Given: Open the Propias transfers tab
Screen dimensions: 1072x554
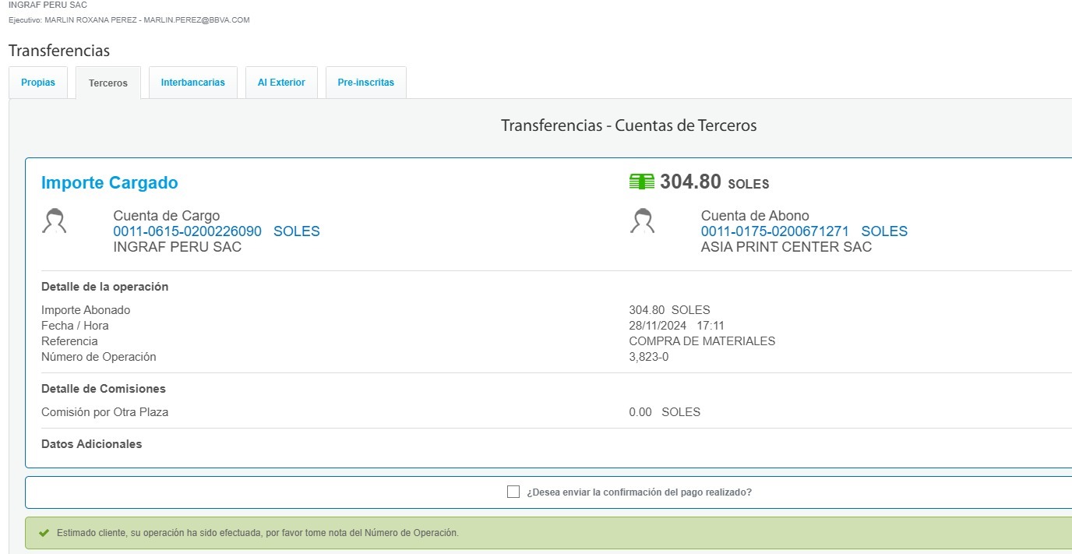Looking at the screenshot, I should coord(38,83).
